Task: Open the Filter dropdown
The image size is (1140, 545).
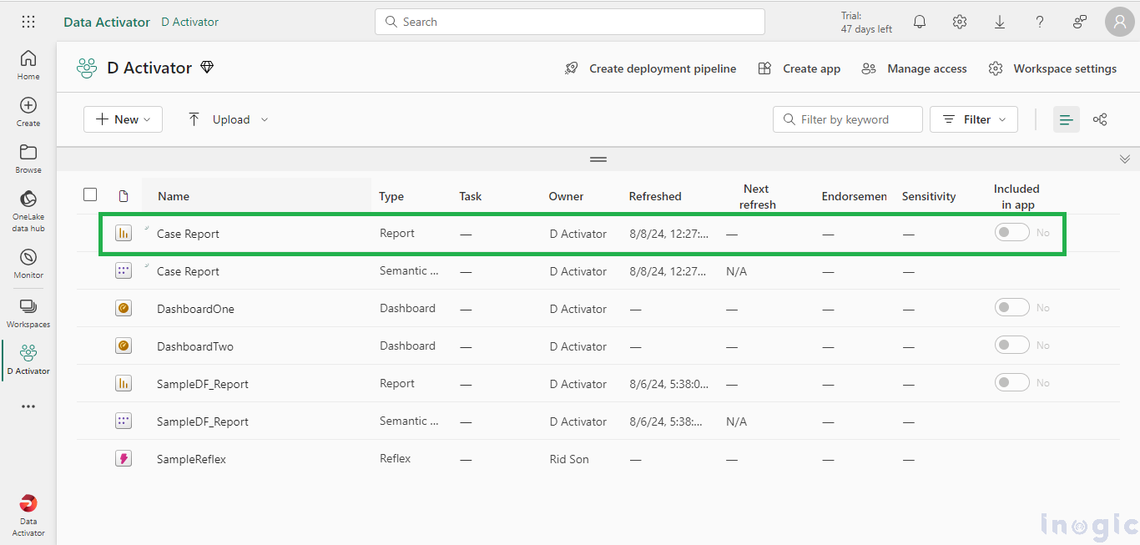Action: tap(973, 119)
